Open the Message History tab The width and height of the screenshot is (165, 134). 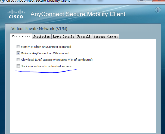coord(105,36)
